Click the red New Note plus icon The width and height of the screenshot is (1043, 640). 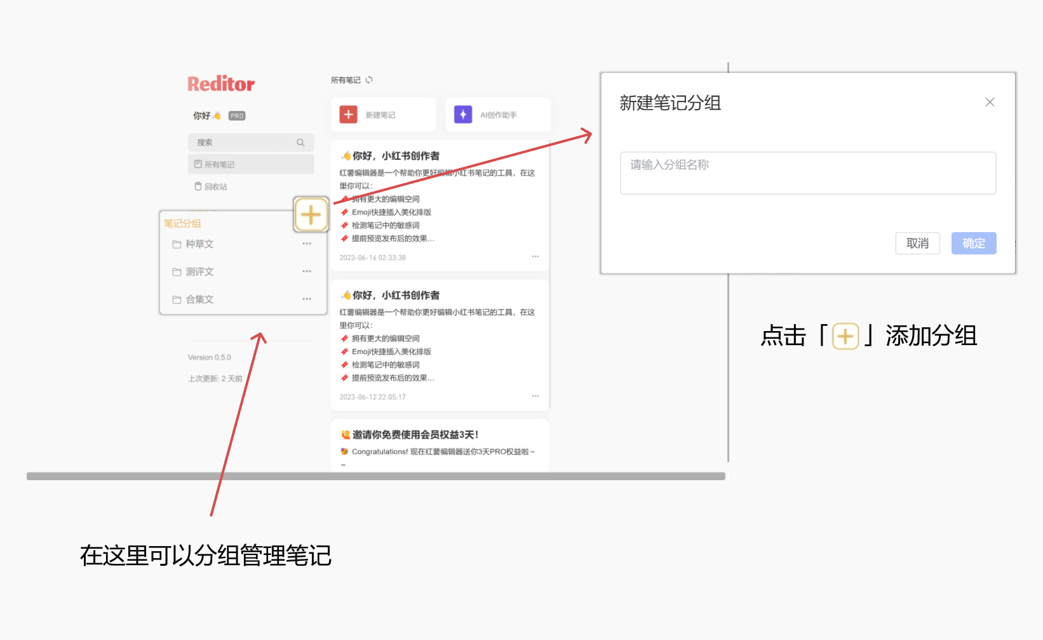point(348,115)
